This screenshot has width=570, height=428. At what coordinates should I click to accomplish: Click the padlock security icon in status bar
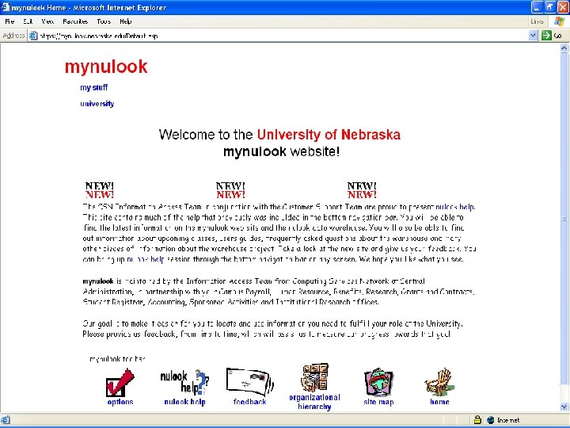477,419
